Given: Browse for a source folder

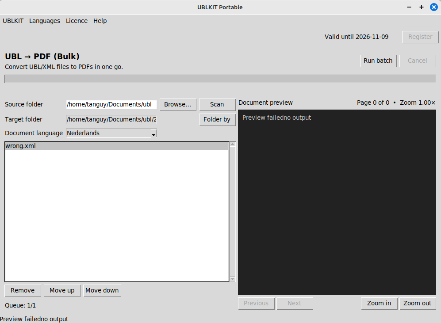Looking at the screenshot, I should pos(178,104).
